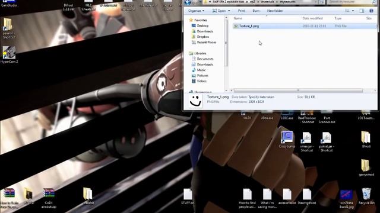
Task: Click the navigation pane vertical scrollbar
Action: click(x=226, y=43)
